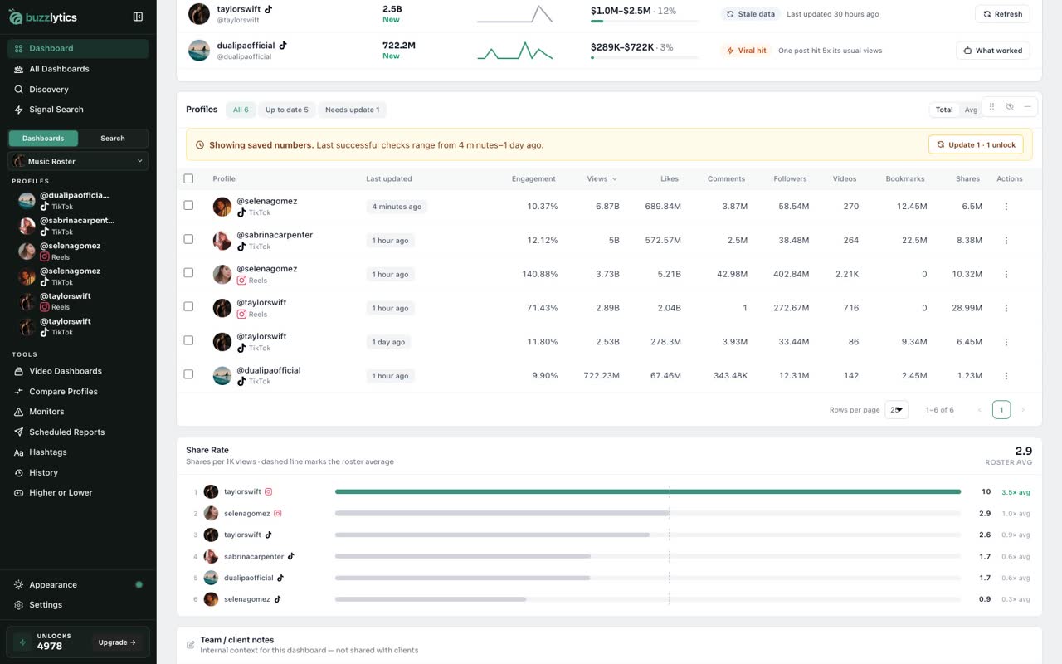Click Update 1 · 1 unlock button

(x=976, y=144)
